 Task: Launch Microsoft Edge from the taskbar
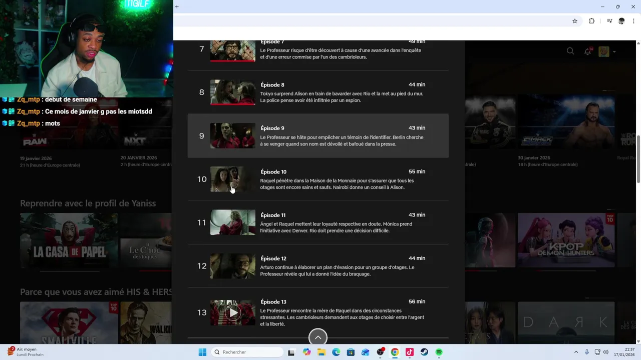[x=336, y=352]
